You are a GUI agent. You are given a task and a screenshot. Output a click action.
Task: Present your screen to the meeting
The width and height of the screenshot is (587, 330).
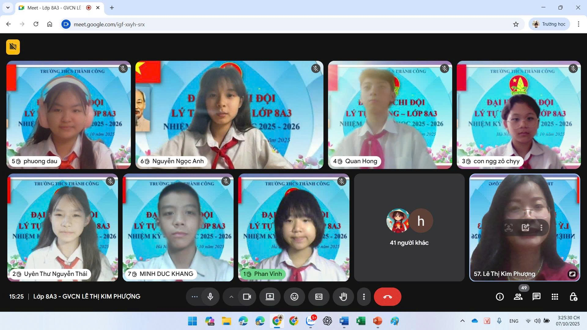pos(269,296)
